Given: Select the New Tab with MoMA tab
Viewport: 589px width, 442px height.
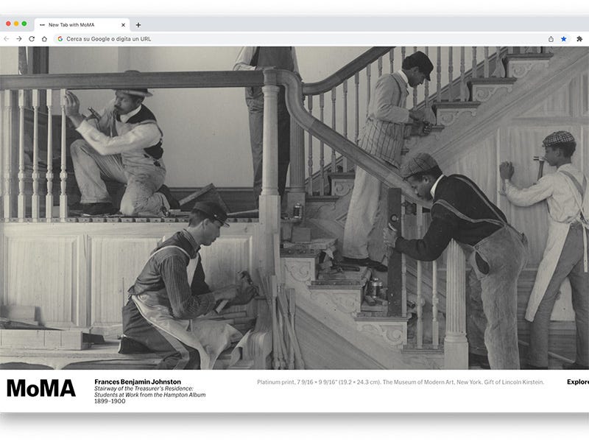Looking at the screenshot, I should [82, 25].
